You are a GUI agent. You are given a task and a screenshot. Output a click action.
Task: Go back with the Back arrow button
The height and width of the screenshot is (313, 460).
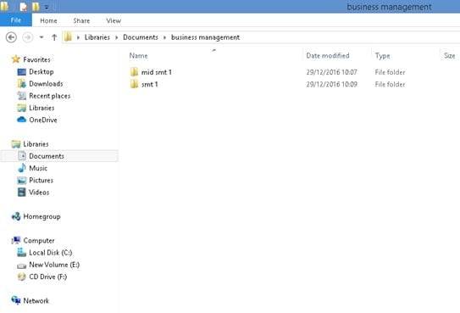click(11, 37)
